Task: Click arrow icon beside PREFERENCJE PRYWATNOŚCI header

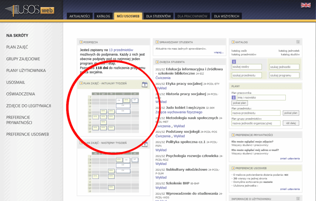Action: coord(233,135)
